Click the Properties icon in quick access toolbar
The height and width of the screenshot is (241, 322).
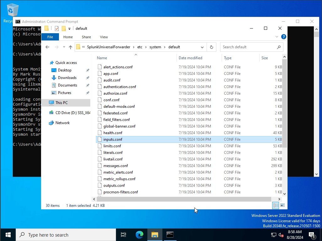(57, 29)
